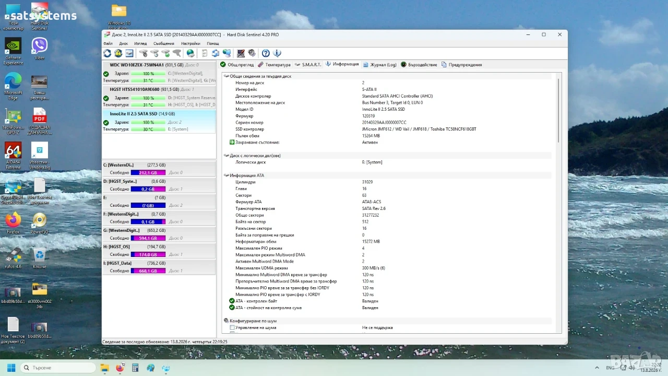The width and height of the screenshot is (668, 376).
Task: Open the Диск menu
Action: coord(124,44)
